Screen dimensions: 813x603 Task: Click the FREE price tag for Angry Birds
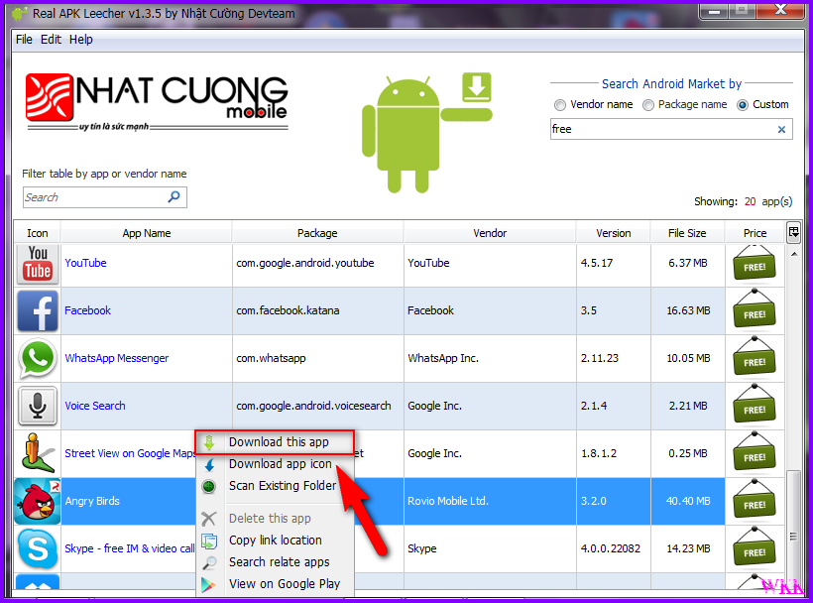pyautogui.click(x=754, y=501)
